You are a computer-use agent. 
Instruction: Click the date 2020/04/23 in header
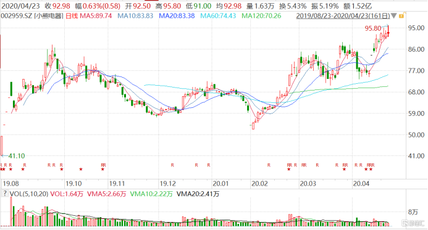21,6
